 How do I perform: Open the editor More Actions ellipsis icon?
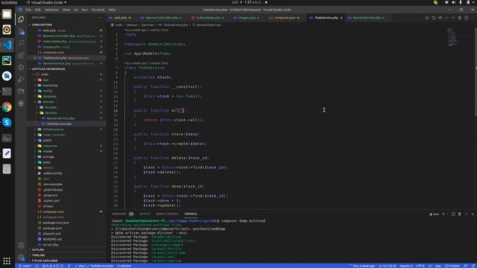[x=473, y=18]
